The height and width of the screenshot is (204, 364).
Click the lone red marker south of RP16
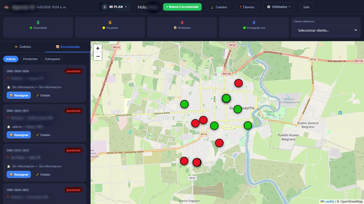tap(219, 143)
